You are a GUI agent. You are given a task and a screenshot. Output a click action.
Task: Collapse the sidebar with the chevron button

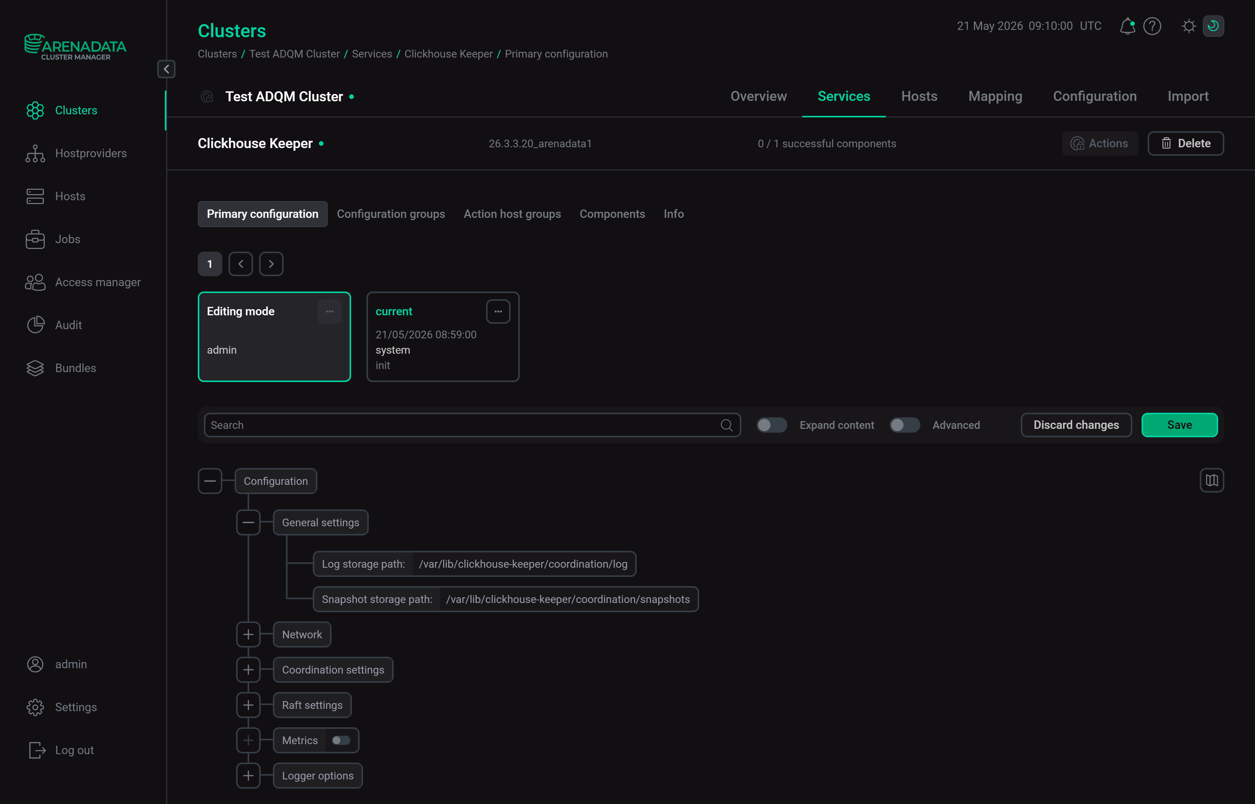pos(166,69)
